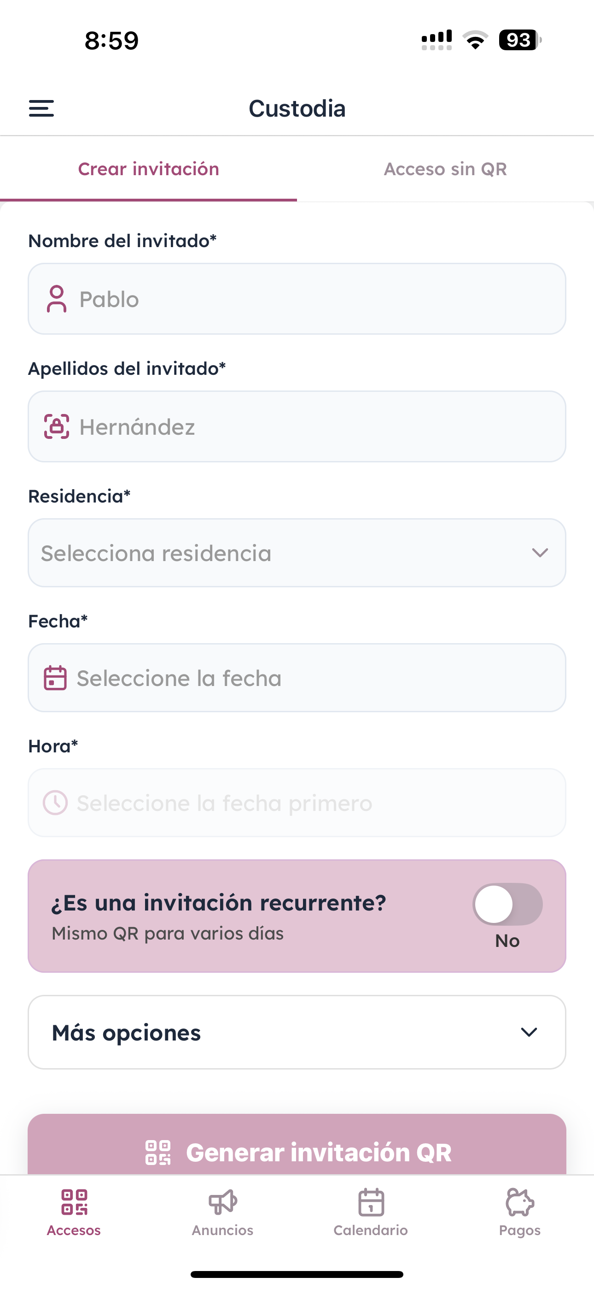594x1289 pixels.
Task: Tap the clock icon in Hora field
Action: click(x=55, y=803)
